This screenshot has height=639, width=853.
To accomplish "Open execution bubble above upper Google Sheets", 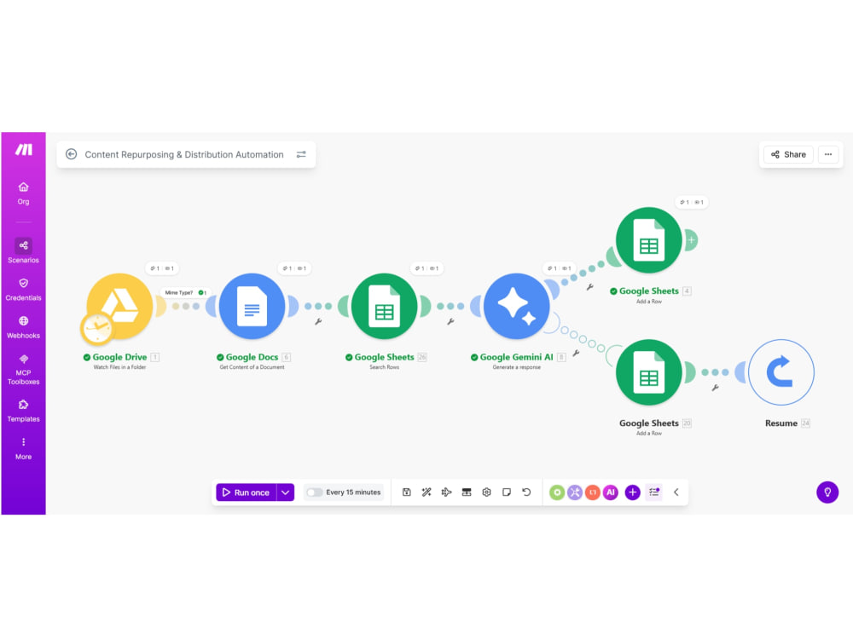I will click(692, 202).
